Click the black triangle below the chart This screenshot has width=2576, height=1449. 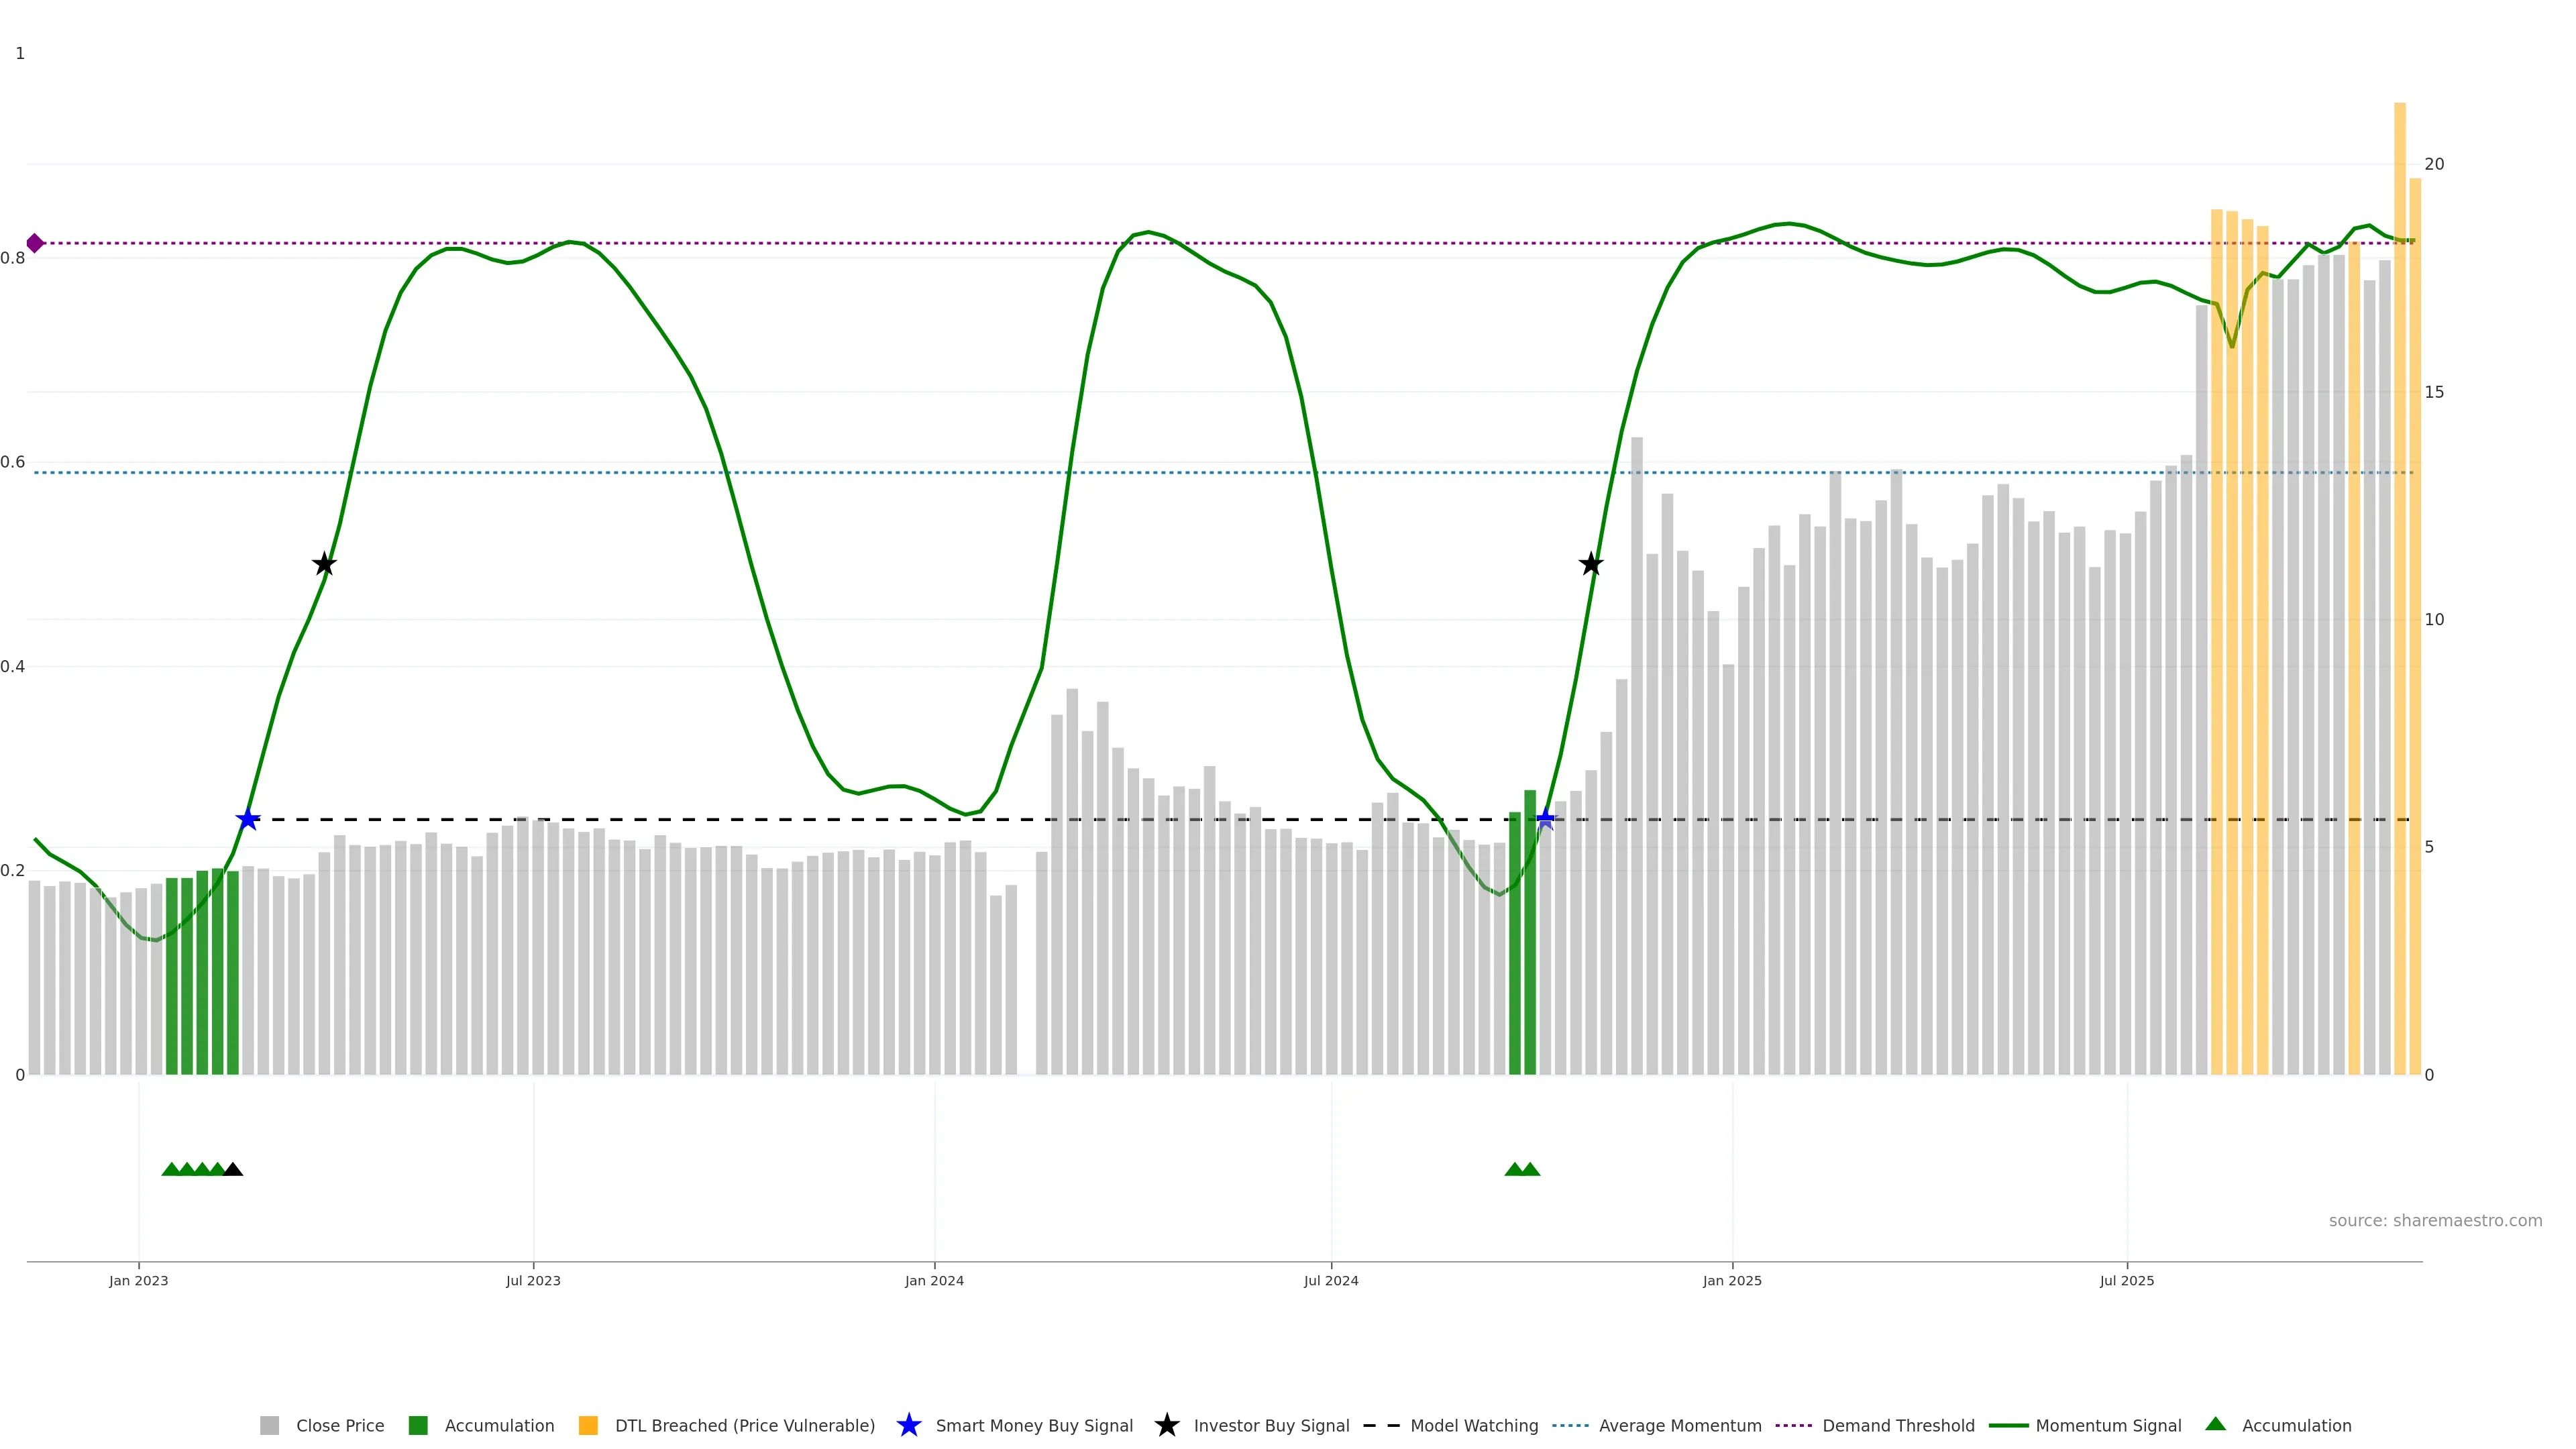coord(233,1170)
